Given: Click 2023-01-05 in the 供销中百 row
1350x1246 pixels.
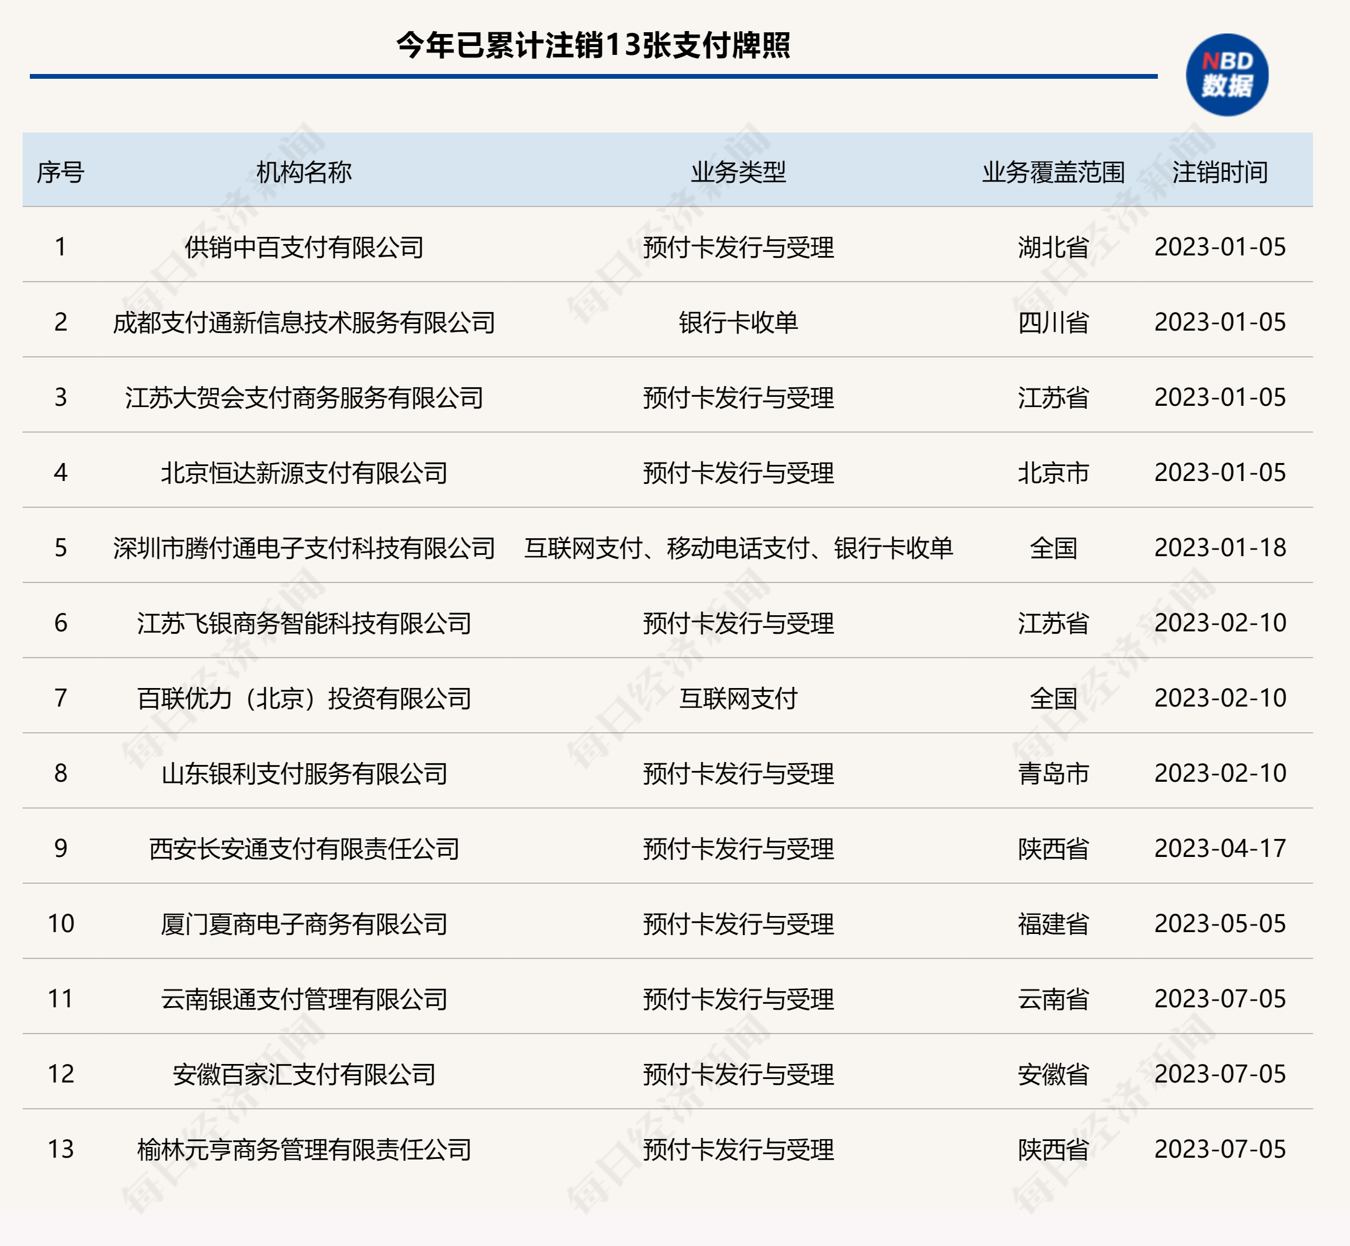Looking at the screenshot, I should 1220,247.
